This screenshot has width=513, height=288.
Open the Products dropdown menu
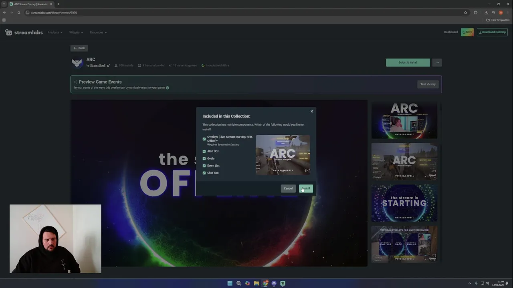click(x=55, y=32)
